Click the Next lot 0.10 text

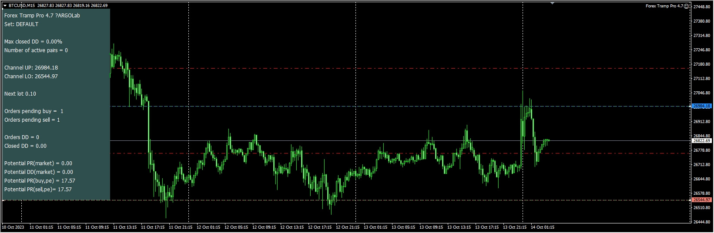coord(20,94)
